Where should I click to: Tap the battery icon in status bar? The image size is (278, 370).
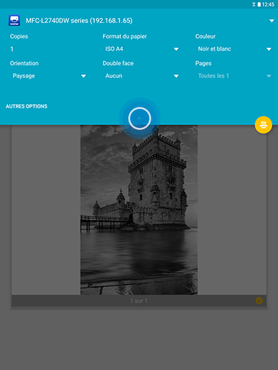[x=259, y=4]
